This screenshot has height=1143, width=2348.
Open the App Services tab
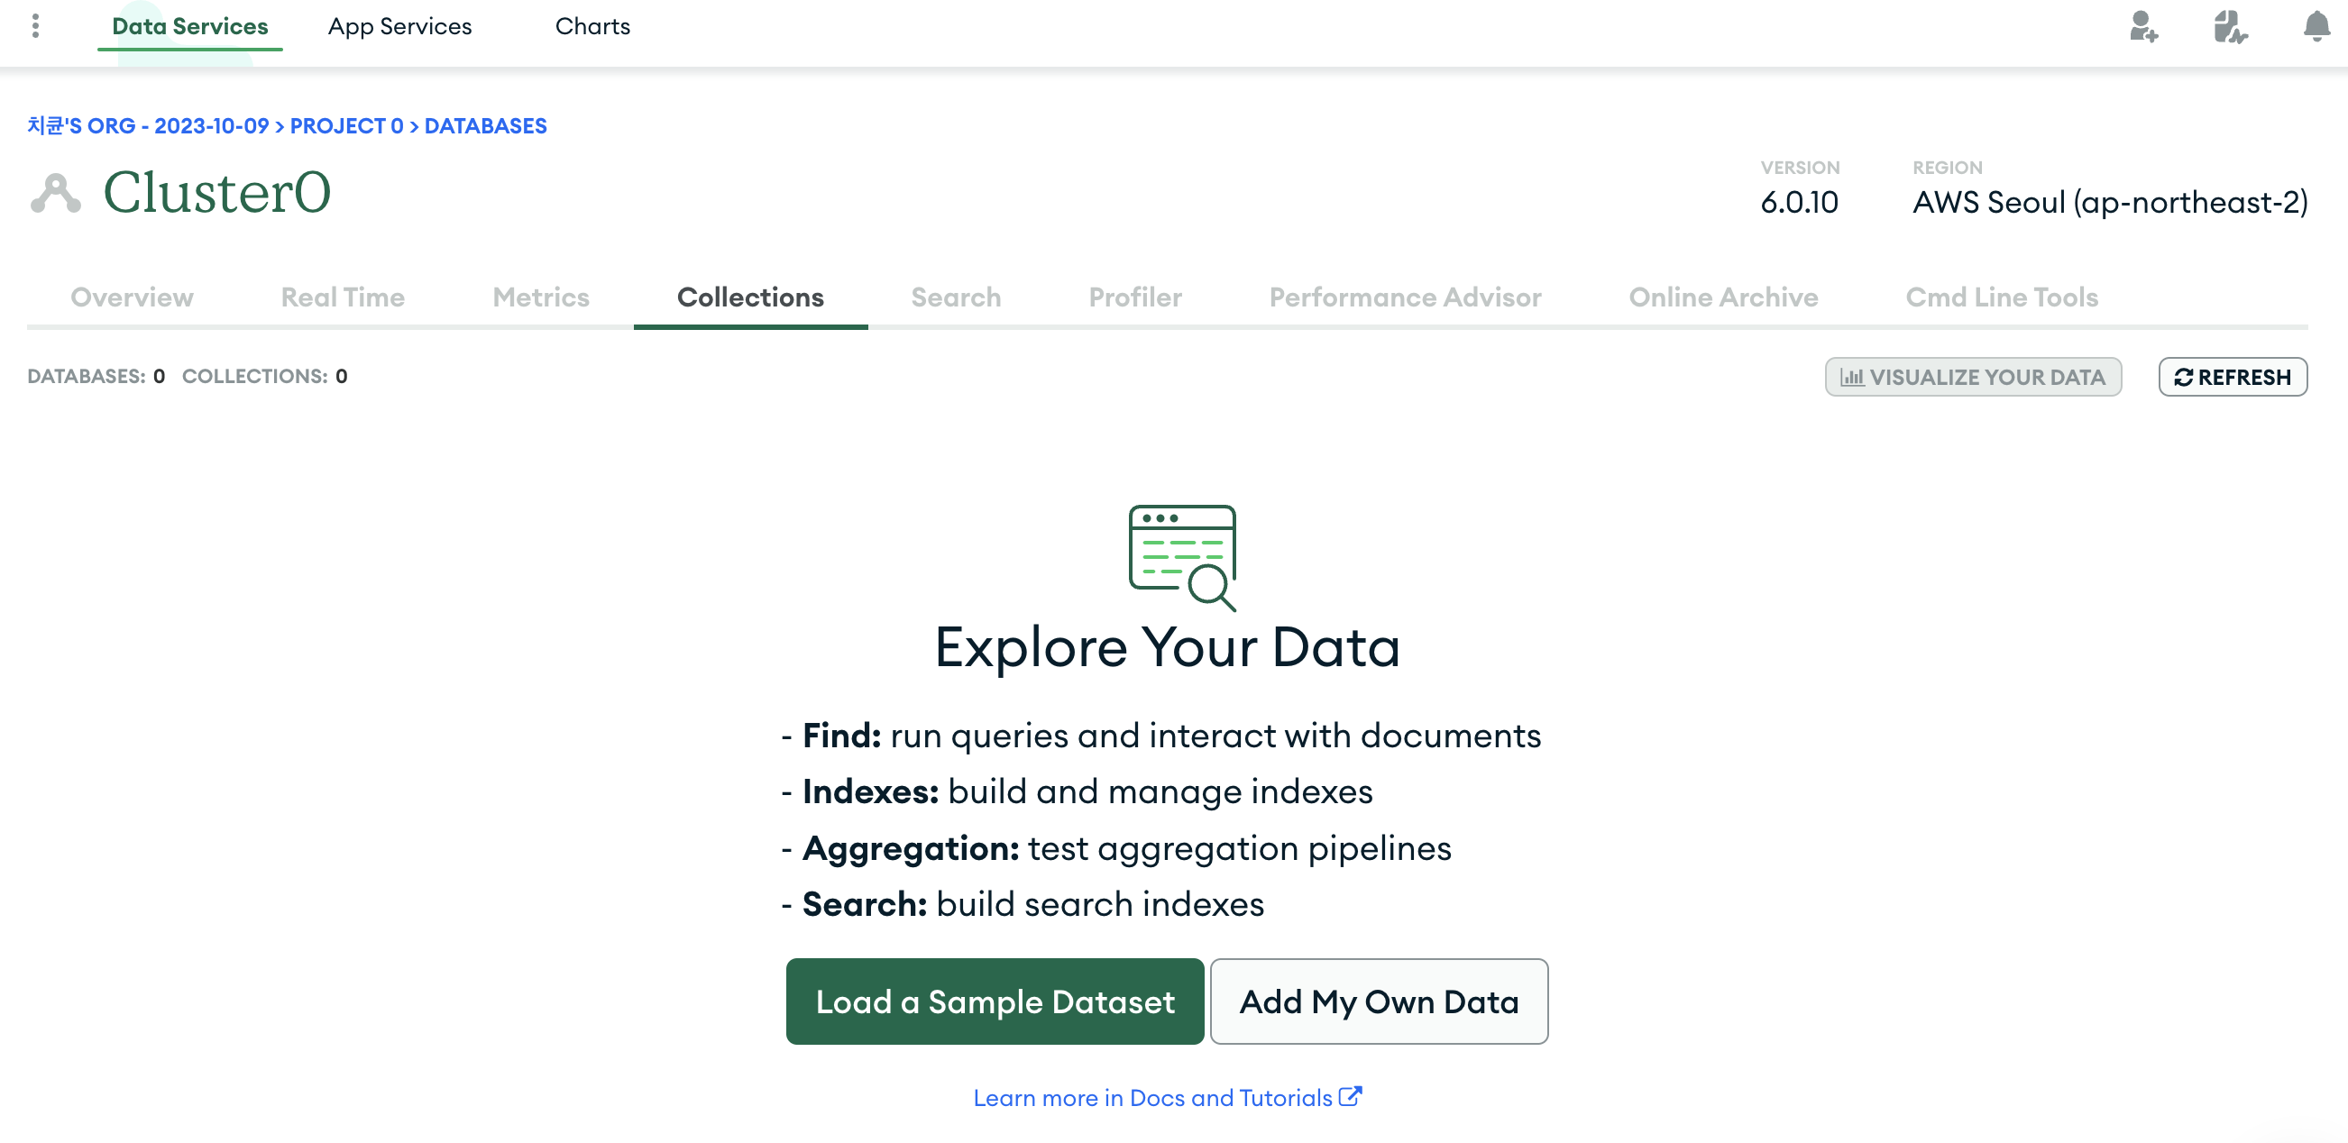(400, 26)
